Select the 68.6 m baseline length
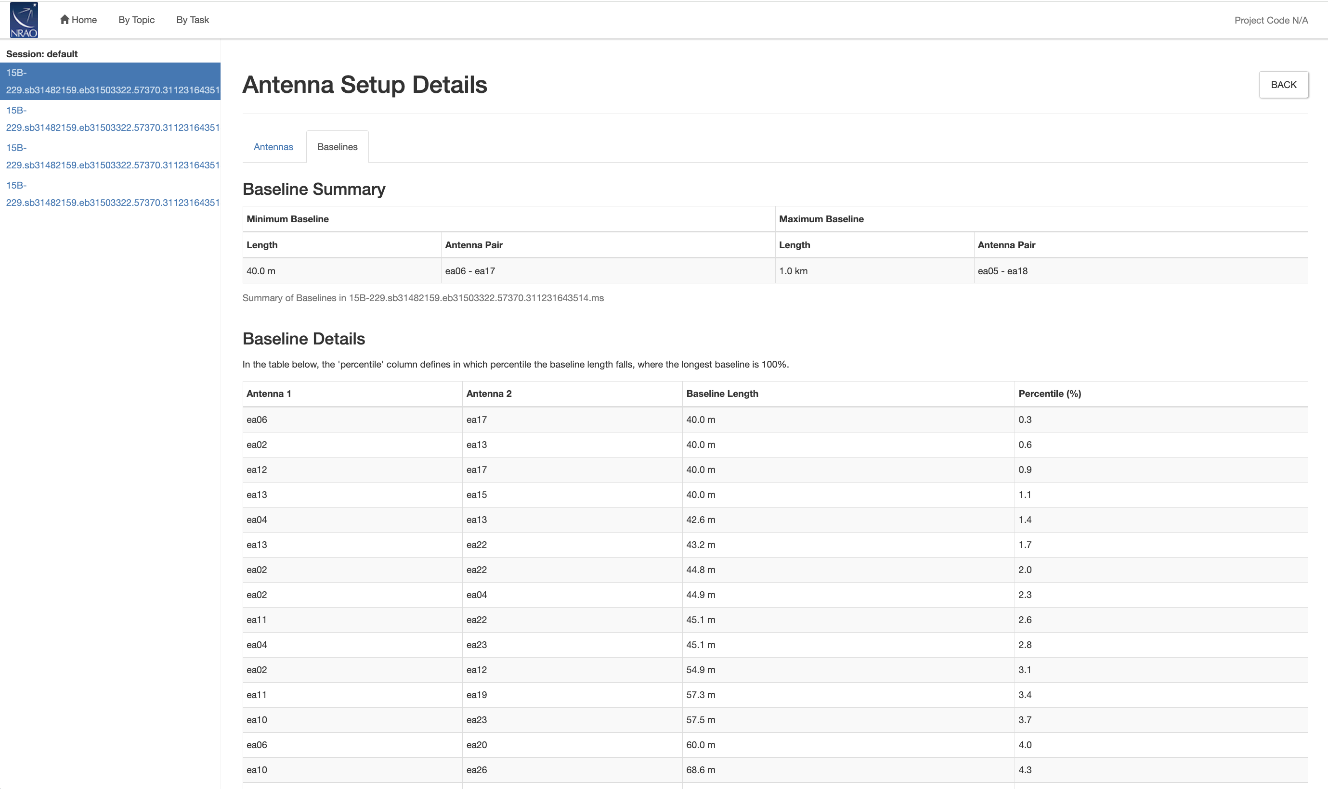1328x789 pixels. [x=848, y=770]
